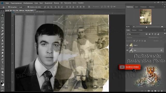
Task: Select the Zoom tool
Action: [x=2, y=75]
